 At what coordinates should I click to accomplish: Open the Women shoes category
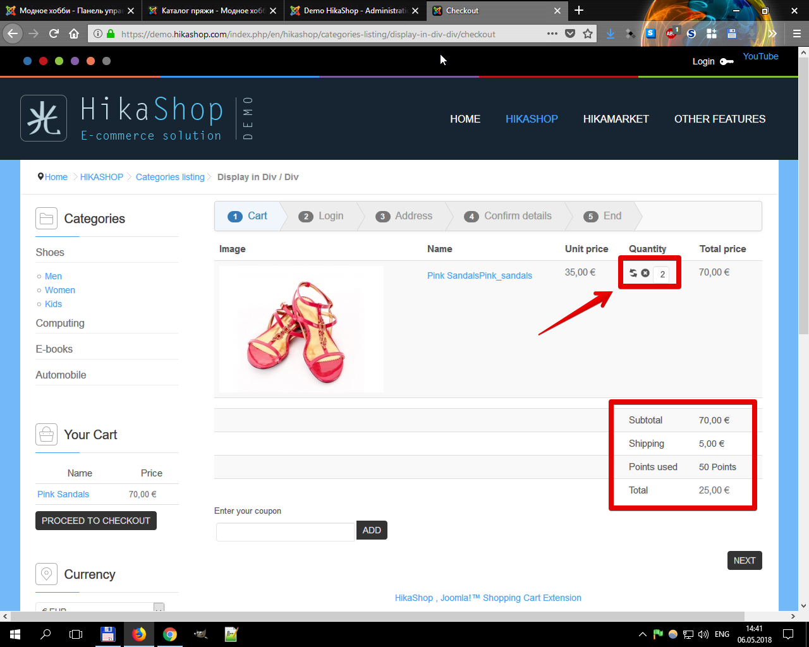pos(60,290)
